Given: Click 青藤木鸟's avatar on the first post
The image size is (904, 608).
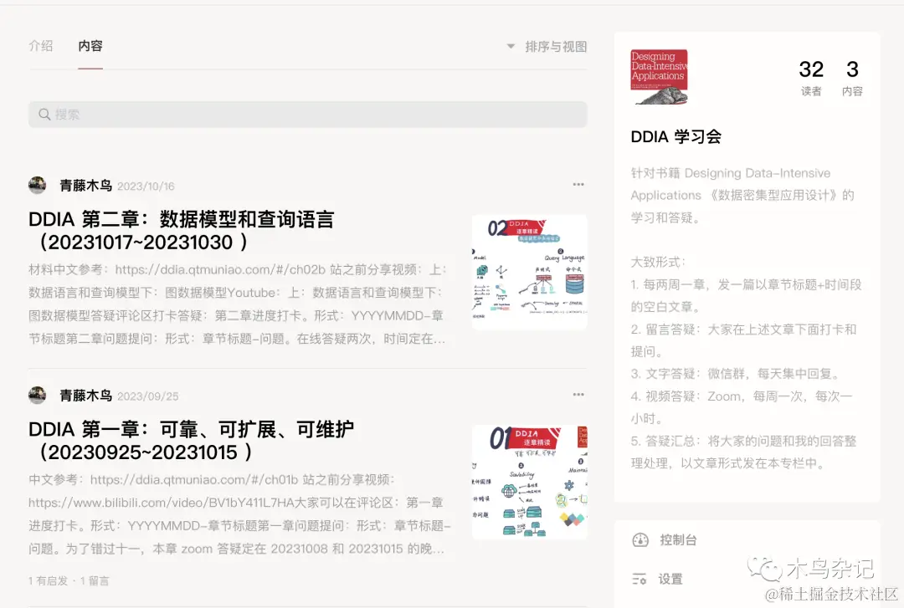Looking at the screenshot, I should (37, 184).
